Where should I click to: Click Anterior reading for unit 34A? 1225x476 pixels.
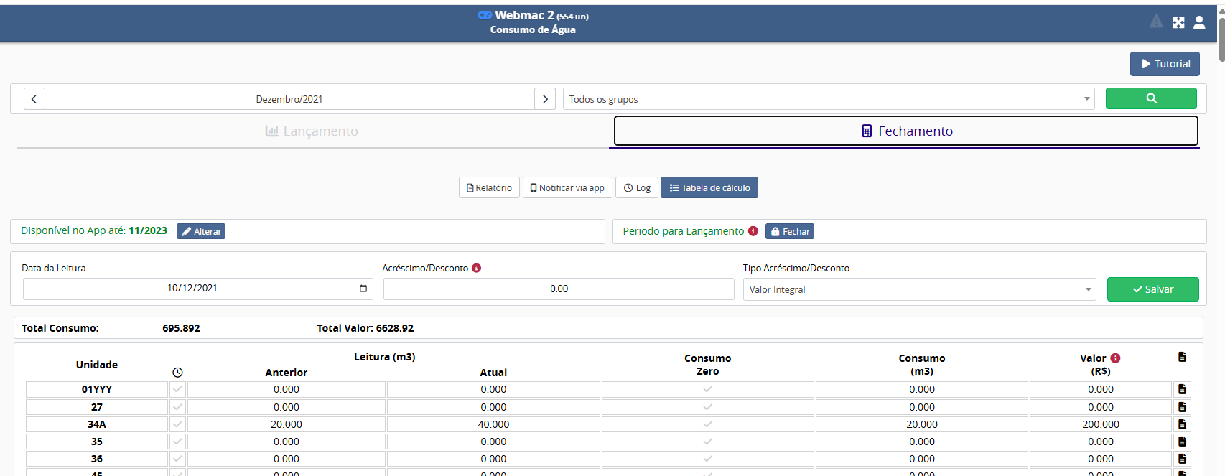287,424
